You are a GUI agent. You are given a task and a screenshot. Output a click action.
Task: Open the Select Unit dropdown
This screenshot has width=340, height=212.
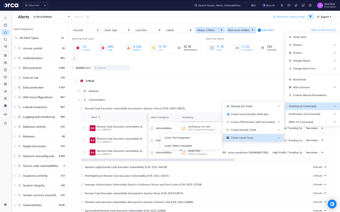[35, 5]
